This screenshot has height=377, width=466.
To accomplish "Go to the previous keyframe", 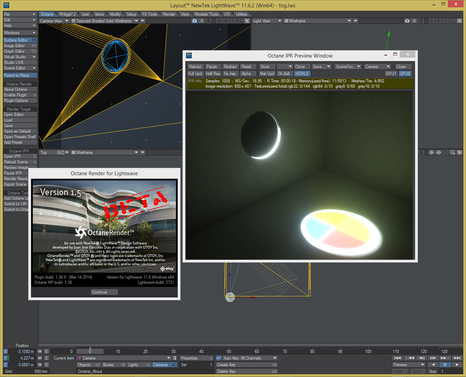I will (409, 358).
